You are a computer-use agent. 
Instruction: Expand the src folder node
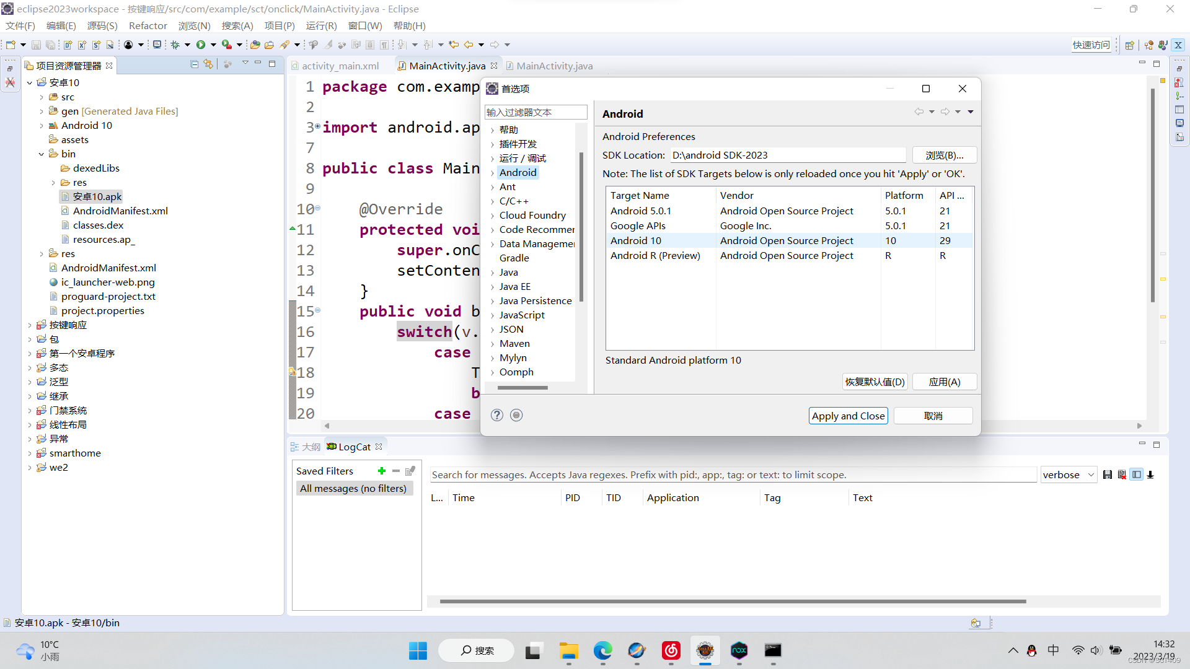tap(42, 97)
